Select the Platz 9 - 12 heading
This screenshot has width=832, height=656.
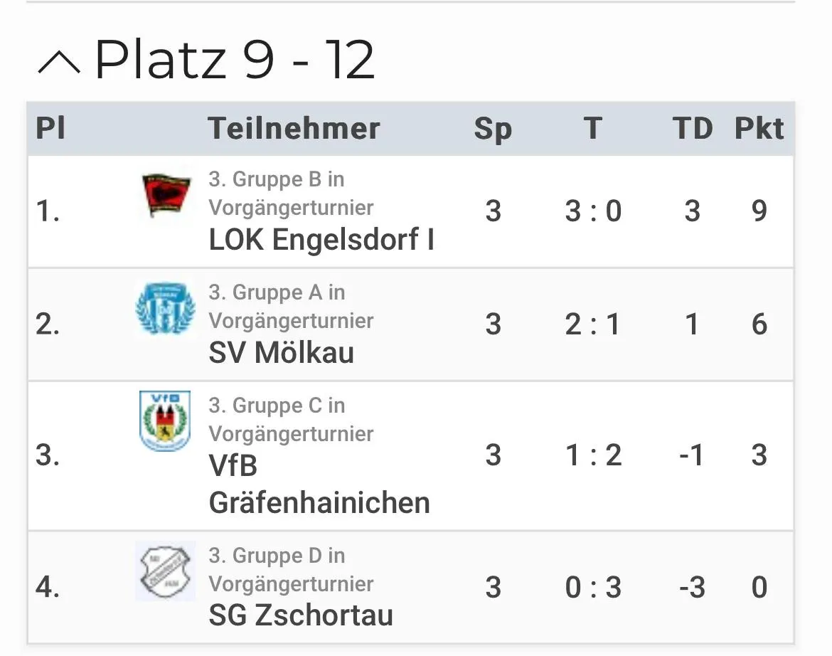pos(235,60)
